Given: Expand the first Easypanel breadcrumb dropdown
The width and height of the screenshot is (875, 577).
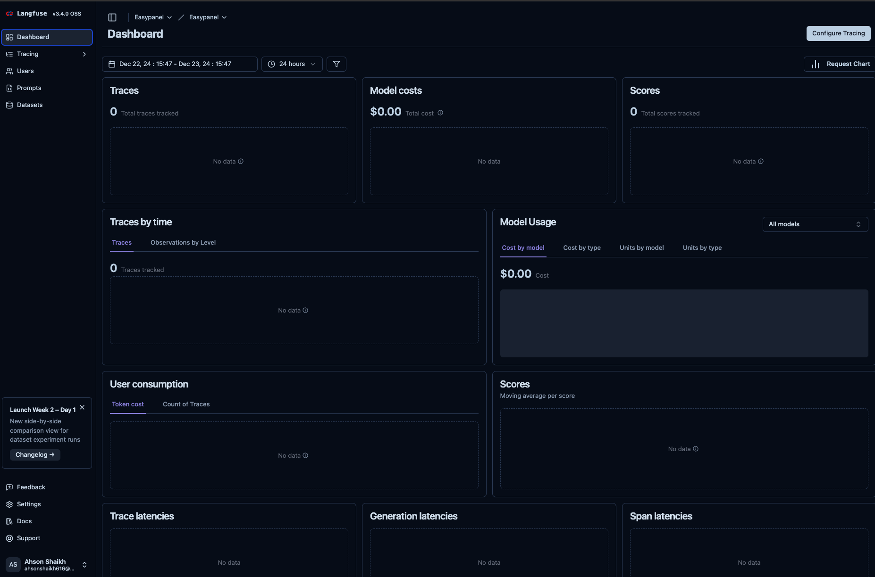Looking at the screenshot, I should 152,17.
